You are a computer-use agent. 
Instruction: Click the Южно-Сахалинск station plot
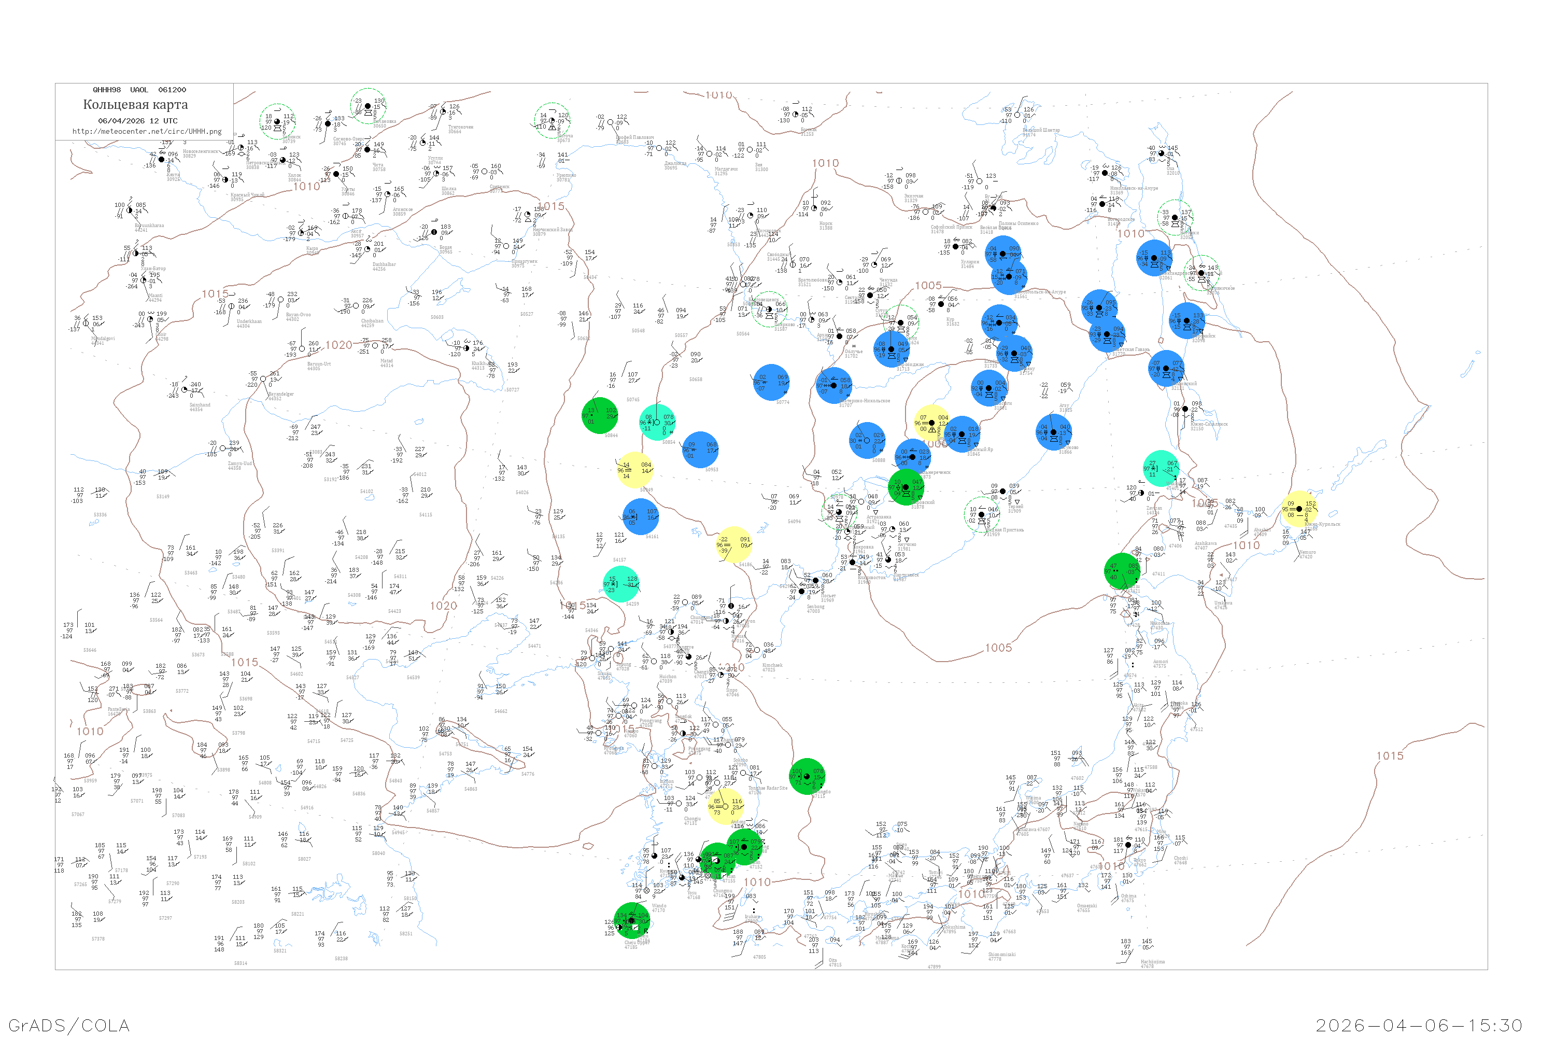pyautogui.click(x=1185, y=409)
